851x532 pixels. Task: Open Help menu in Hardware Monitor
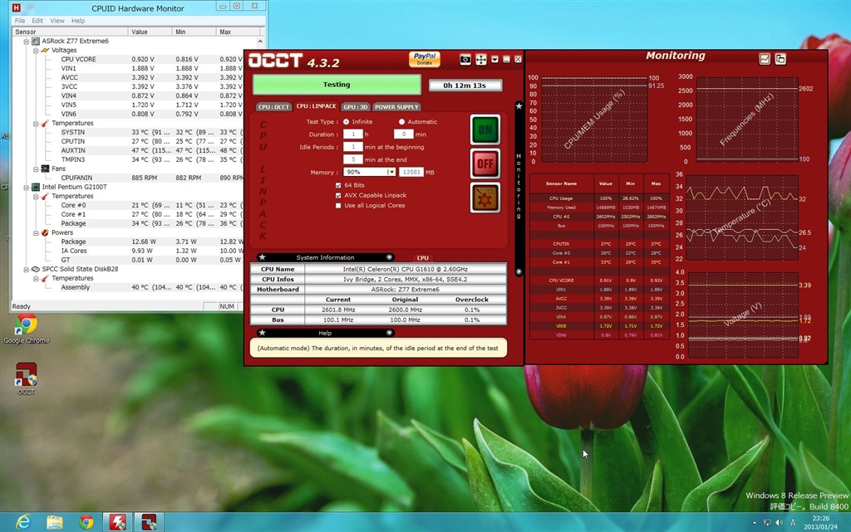[78, 21]
